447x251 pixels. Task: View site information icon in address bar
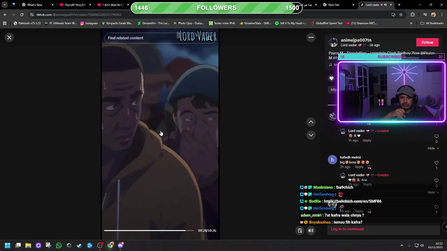[x=32, y=15]
